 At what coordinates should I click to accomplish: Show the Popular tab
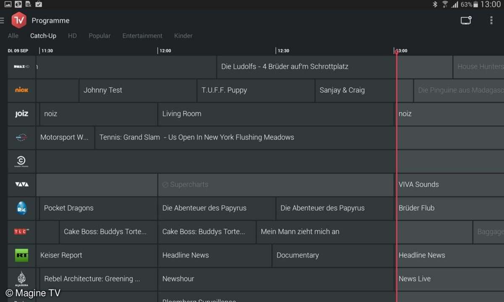(100, 36)
